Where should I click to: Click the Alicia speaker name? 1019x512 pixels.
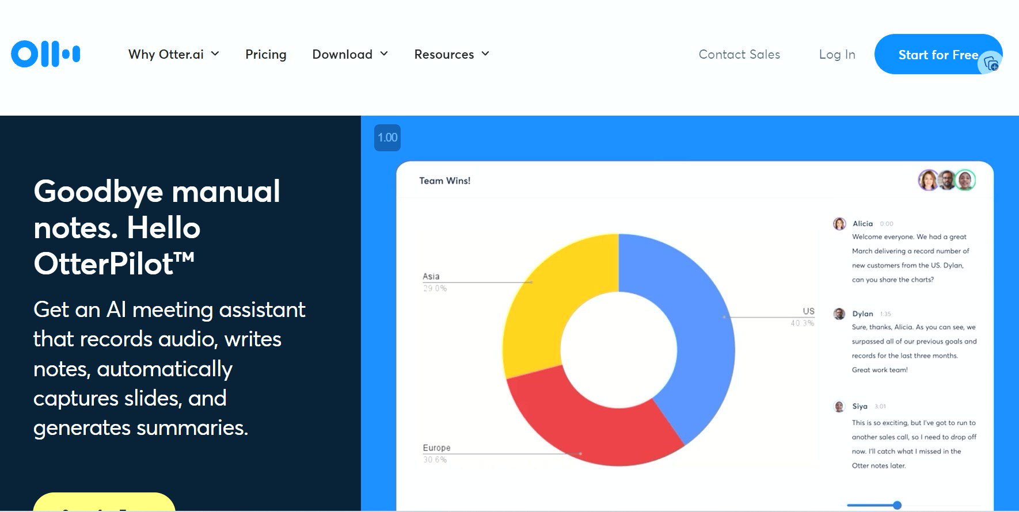pyautogui.click(x=862, y=224)
